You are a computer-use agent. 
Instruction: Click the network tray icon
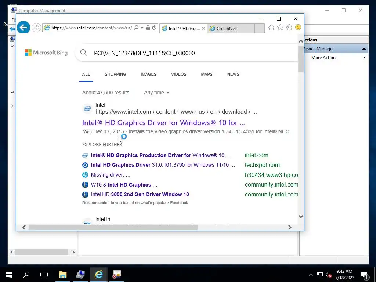tap(320, 275)
